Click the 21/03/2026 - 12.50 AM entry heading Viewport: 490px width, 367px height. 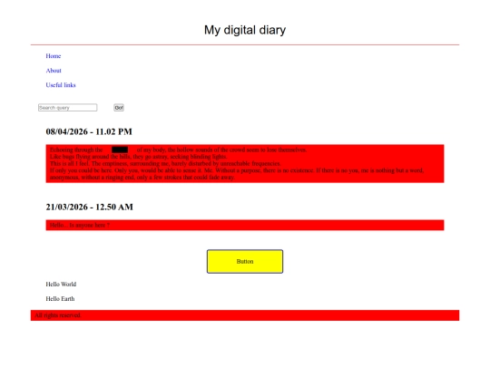[89, 207]
